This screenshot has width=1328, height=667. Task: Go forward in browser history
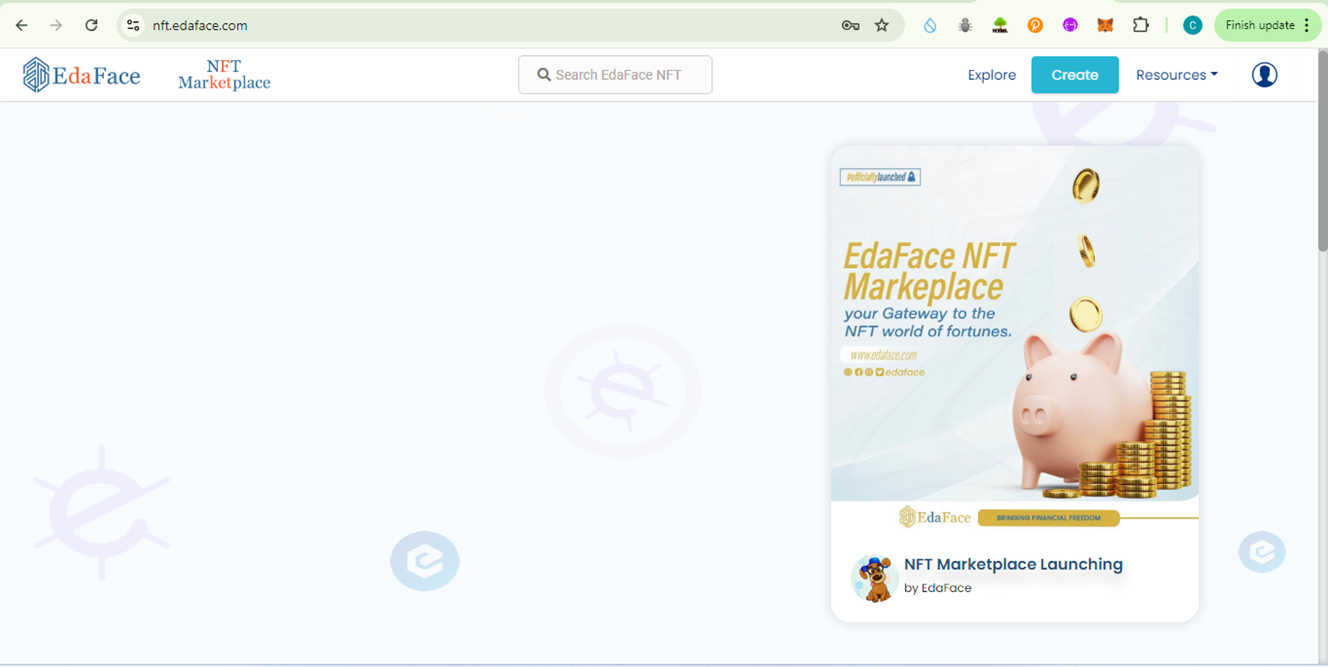coord(56,25)
